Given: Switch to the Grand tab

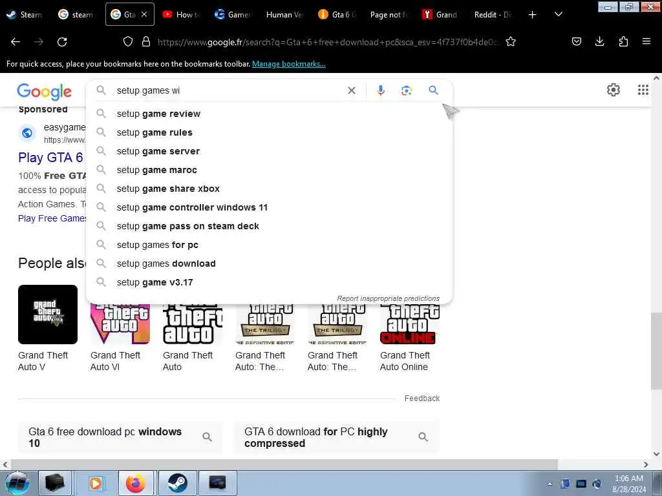Looking at the screenshot, I should click(440, 15).
